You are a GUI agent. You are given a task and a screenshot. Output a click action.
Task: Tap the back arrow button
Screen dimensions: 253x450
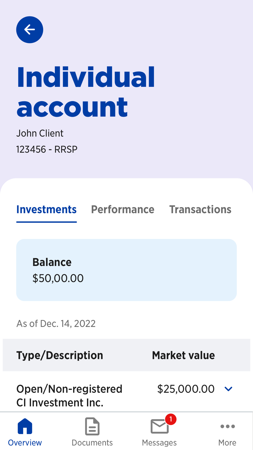pyautogui.click(x=30, y=30)
